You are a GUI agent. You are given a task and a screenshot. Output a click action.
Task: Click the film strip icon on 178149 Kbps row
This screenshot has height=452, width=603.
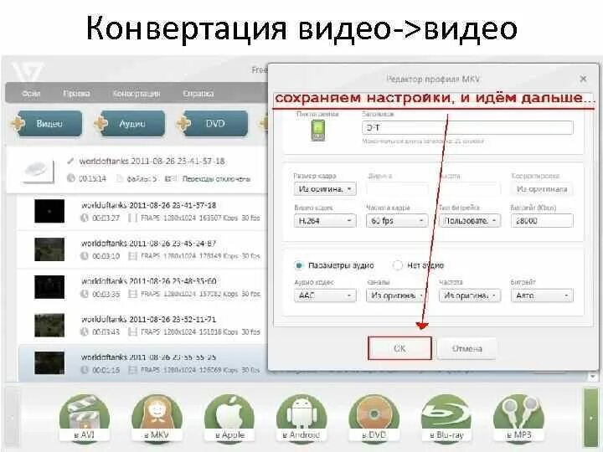[132, 256]
